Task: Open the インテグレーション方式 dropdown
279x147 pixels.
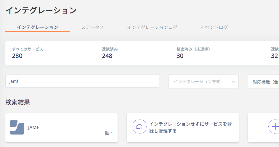Action: click(203, 82)
